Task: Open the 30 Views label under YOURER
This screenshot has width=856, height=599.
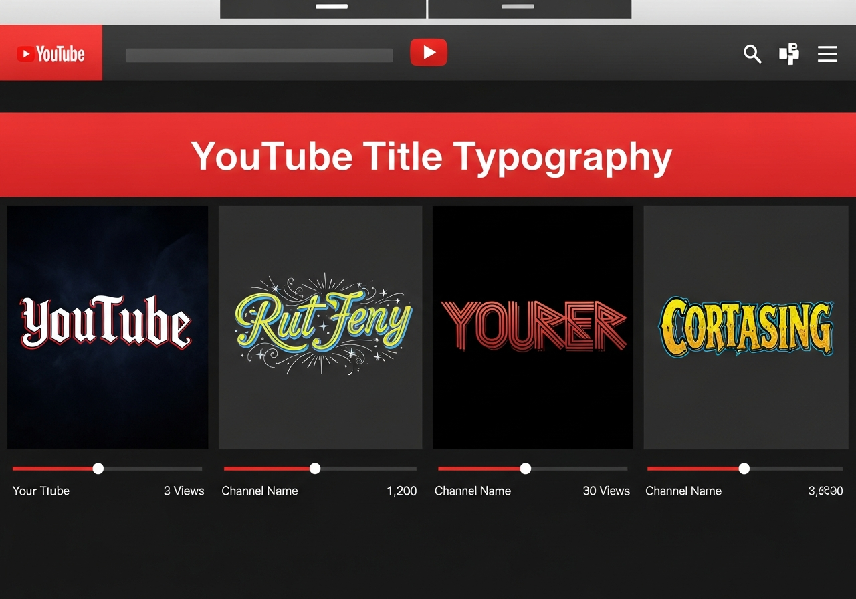Action: (x=606, y=491)
